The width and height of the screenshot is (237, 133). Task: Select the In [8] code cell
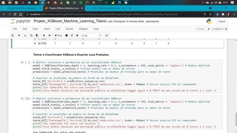click(127, 112)
